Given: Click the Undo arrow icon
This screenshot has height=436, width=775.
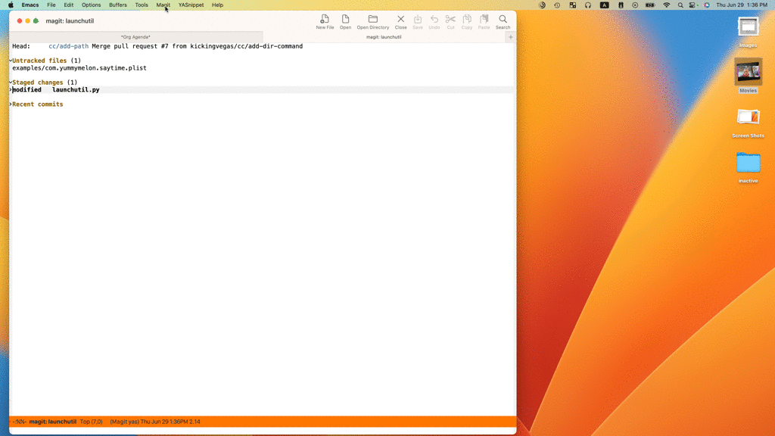Looking at the screenshot, I should [434, 20].
